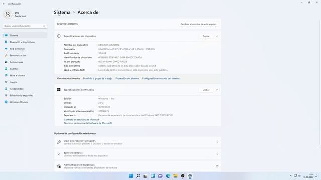This screenshot has width=321, height=180.
Task: Open the Windows Start menu
Action: (131, 176)
